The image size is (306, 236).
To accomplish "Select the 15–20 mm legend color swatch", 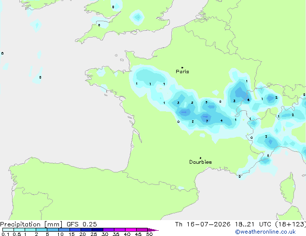I will tap(75, 230).
